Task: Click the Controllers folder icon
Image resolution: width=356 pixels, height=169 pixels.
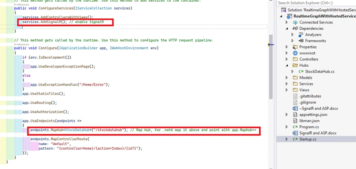Action: pos(295,59)
